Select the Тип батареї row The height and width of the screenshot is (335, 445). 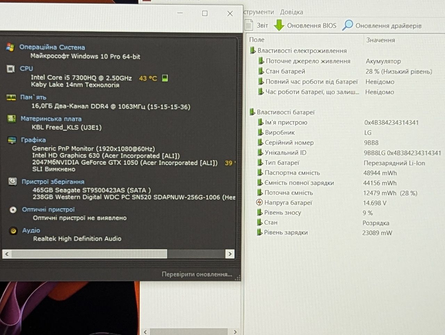(278, 163)
